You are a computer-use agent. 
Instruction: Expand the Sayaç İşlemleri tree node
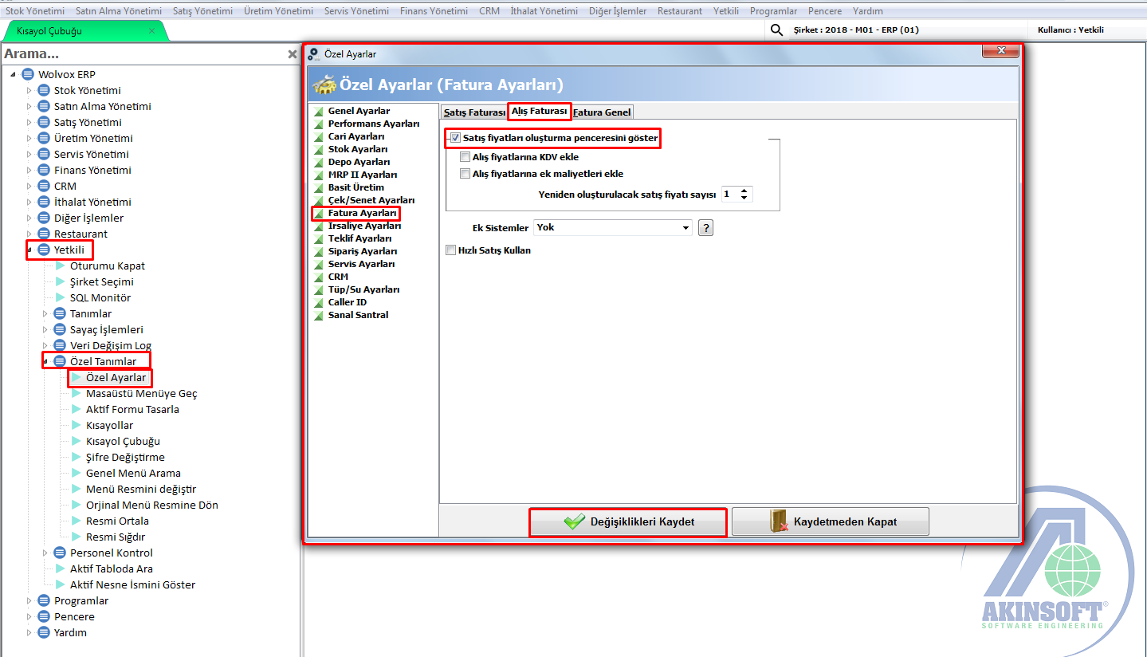coord(45,329)
